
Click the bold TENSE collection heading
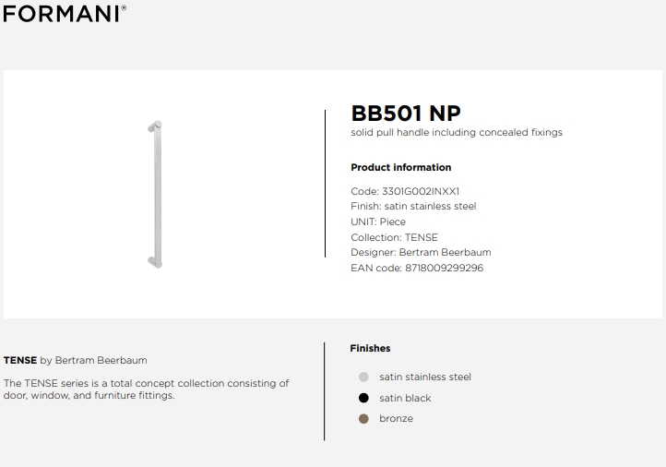coord(20,360)
